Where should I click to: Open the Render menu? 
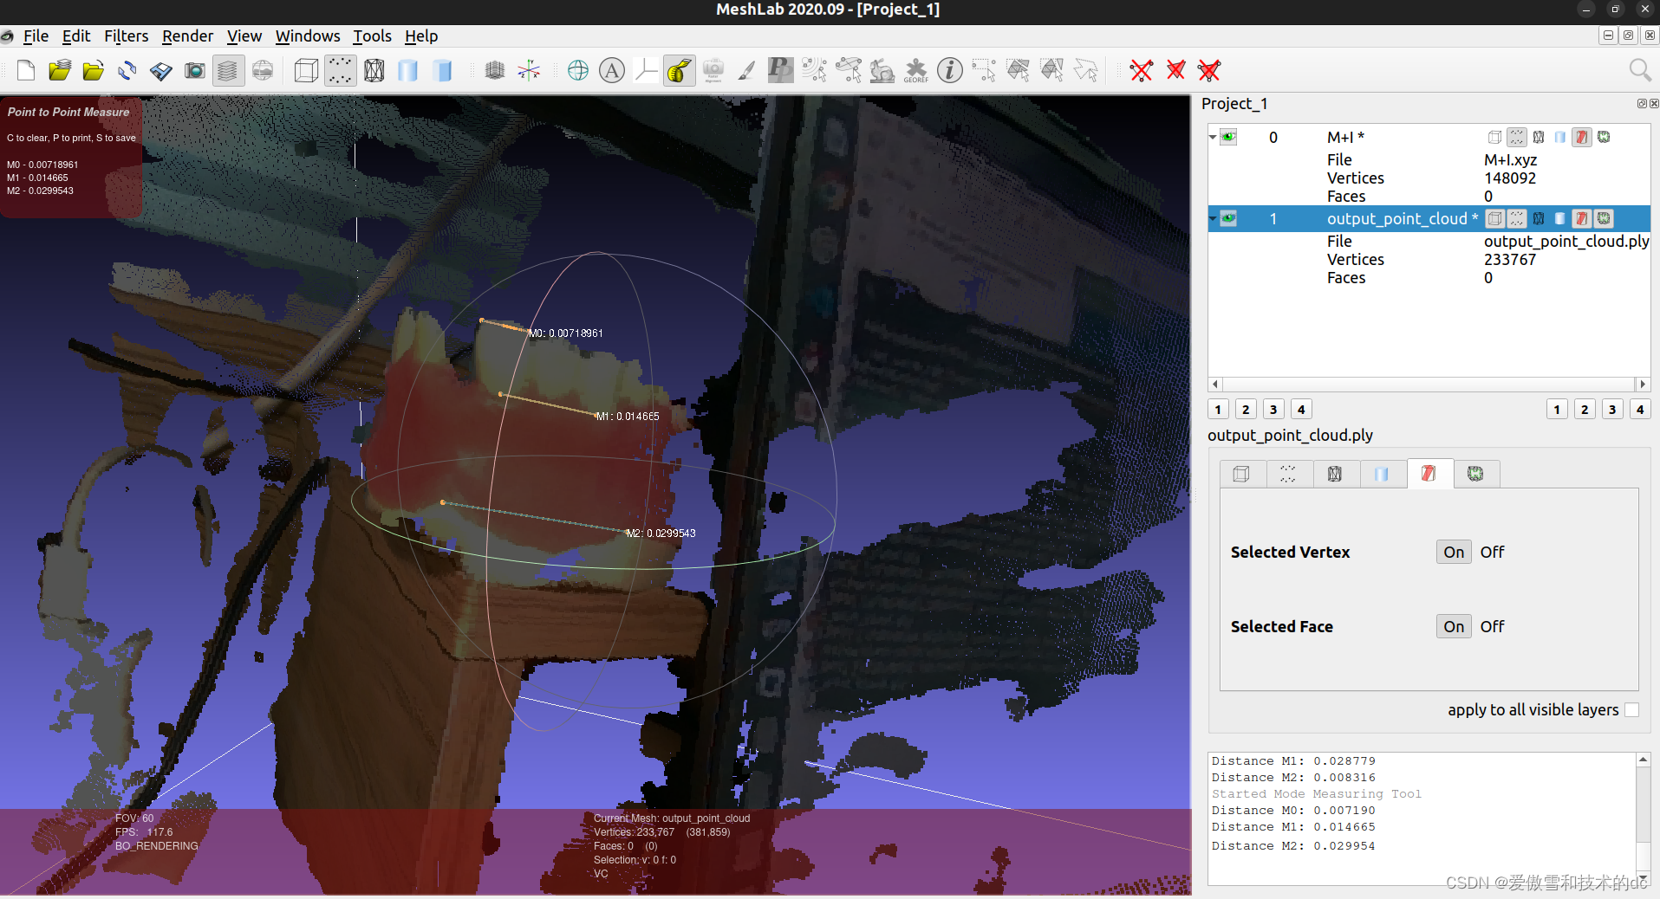click(187, 36)
